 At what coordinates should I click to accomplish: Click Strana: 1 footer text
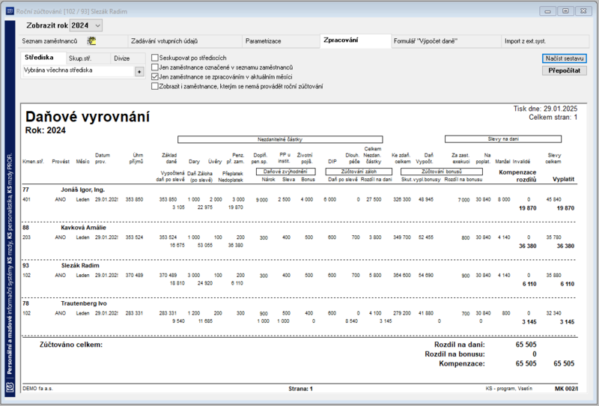[x=301, y=389]
